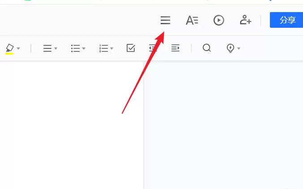The height and width of the screenshot is (189, 303).
Task: Expand the alignment options dropdown arrow
Action: point(55,48)
